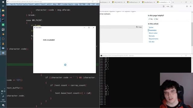Click the 'In this article' heading

[x=153, y=24]
